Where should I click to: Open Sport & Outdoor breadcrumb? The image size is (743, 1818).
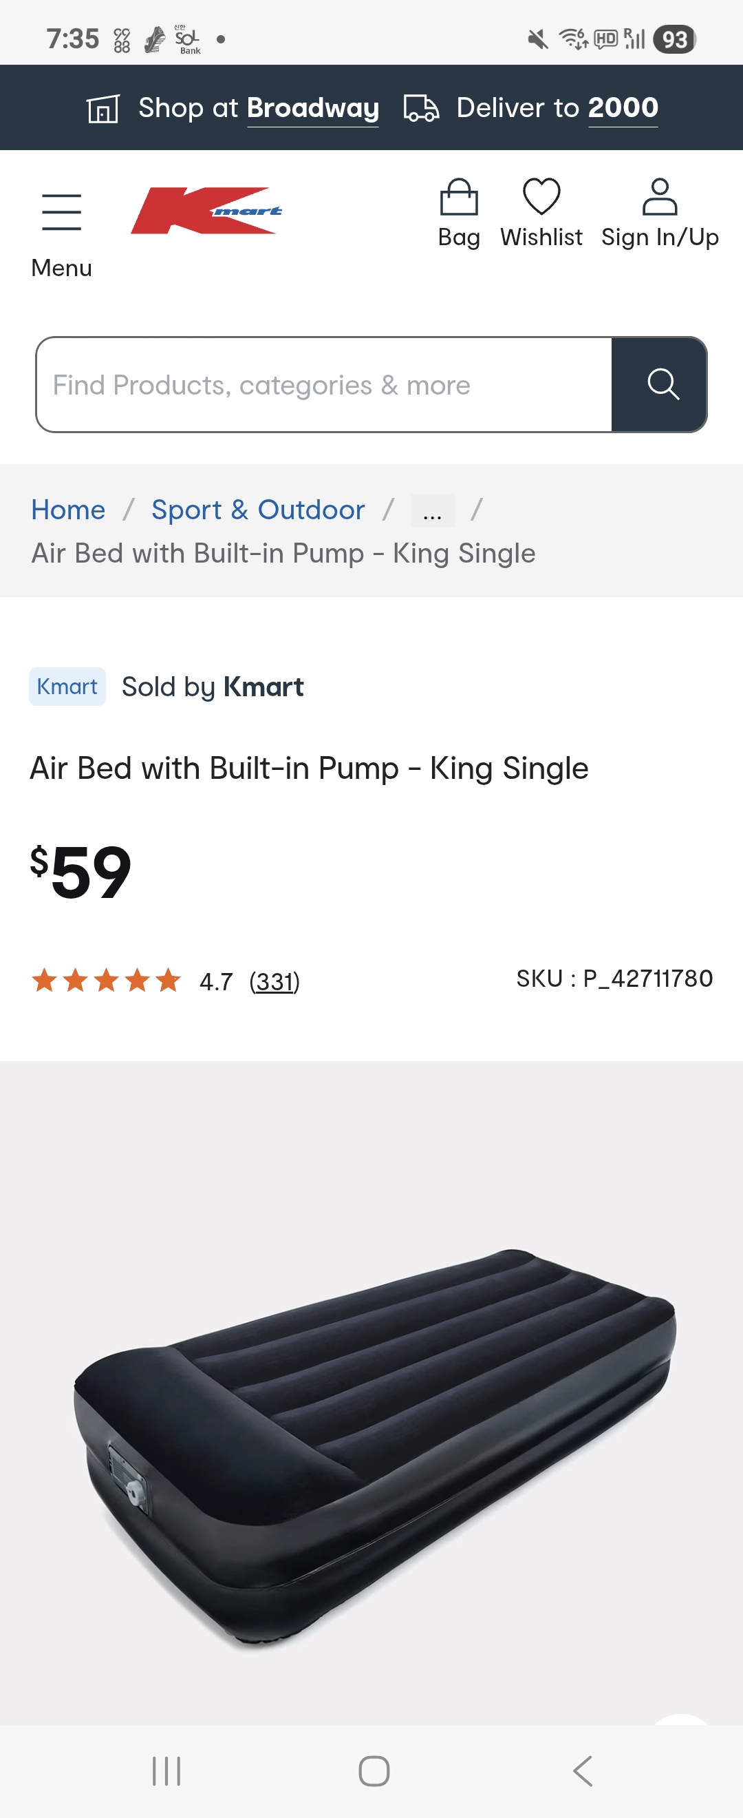pos(258,510)
